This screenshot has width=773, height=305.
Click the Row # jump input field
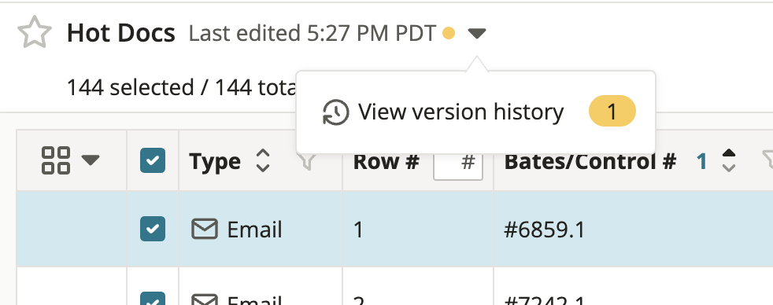tap(457, 161)
